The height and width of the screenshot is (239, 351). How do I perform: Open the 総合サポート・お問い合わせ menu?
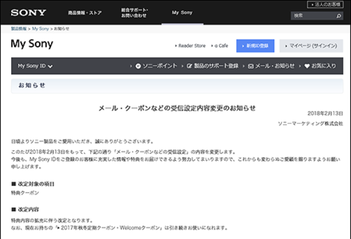click(135, 12)
